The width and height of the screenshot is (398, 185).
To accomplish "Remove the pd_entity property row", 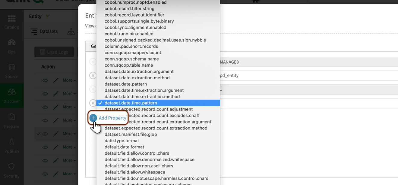I will coord(93,75).
